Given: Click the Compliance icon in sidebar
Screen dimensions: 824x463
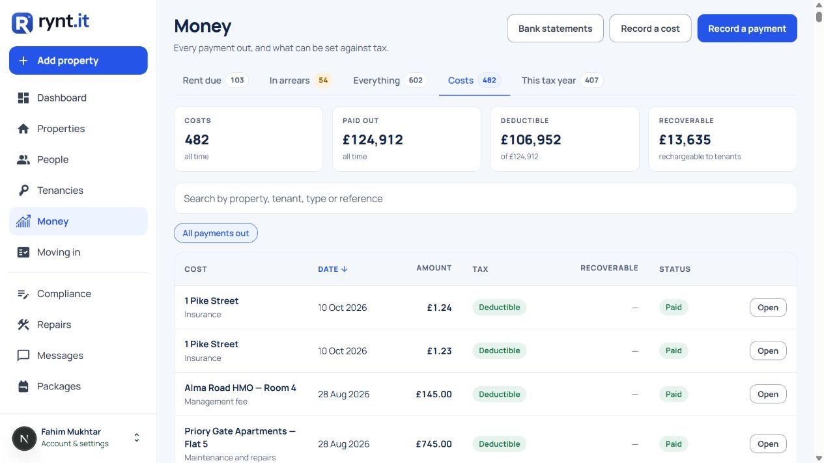Looking at the screenshot, I should pos(23,294).
